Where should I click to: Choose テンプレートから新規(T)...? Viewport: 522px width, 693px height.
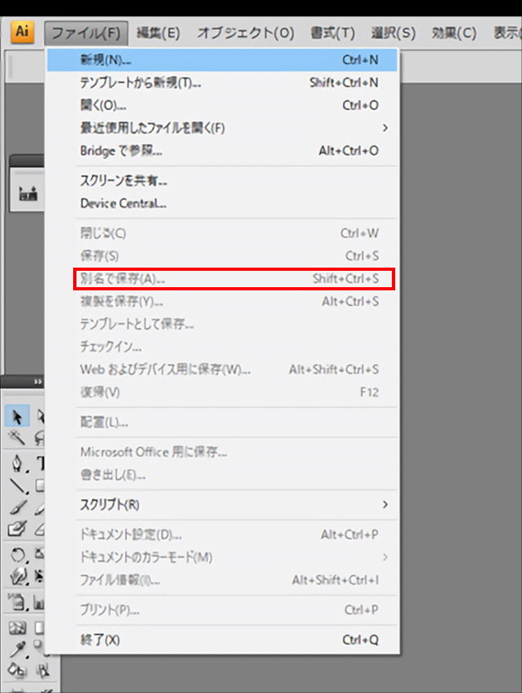(x=222, y=83)
